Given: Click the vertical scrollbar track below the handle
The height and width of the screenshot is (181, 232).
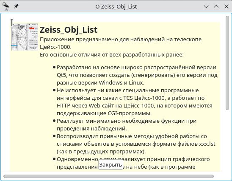Looking at the screenshot, I should [227, 140].
